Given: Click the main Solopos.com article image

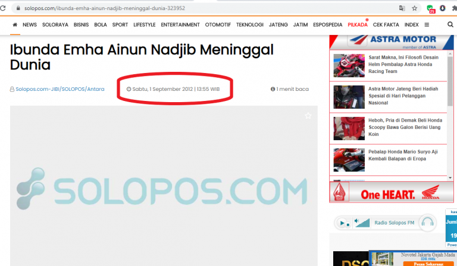Looking at the screenshot, I should [164, 186].
